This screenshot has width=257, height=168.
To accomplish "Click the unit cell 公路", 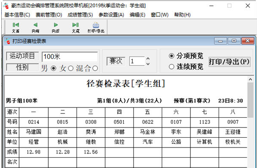I will pos(176,142).
